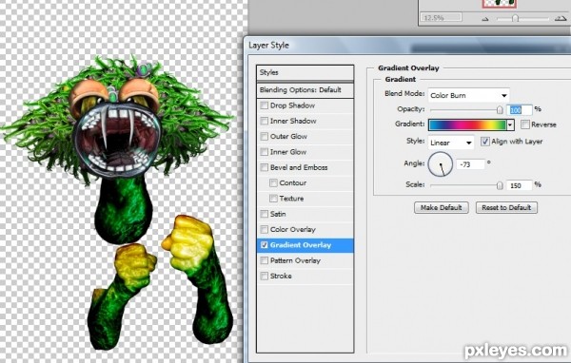The width and height of the screenshot is (571, 363).
Task: Click the Opacity slider handle
Action: (x=500, y=109)
